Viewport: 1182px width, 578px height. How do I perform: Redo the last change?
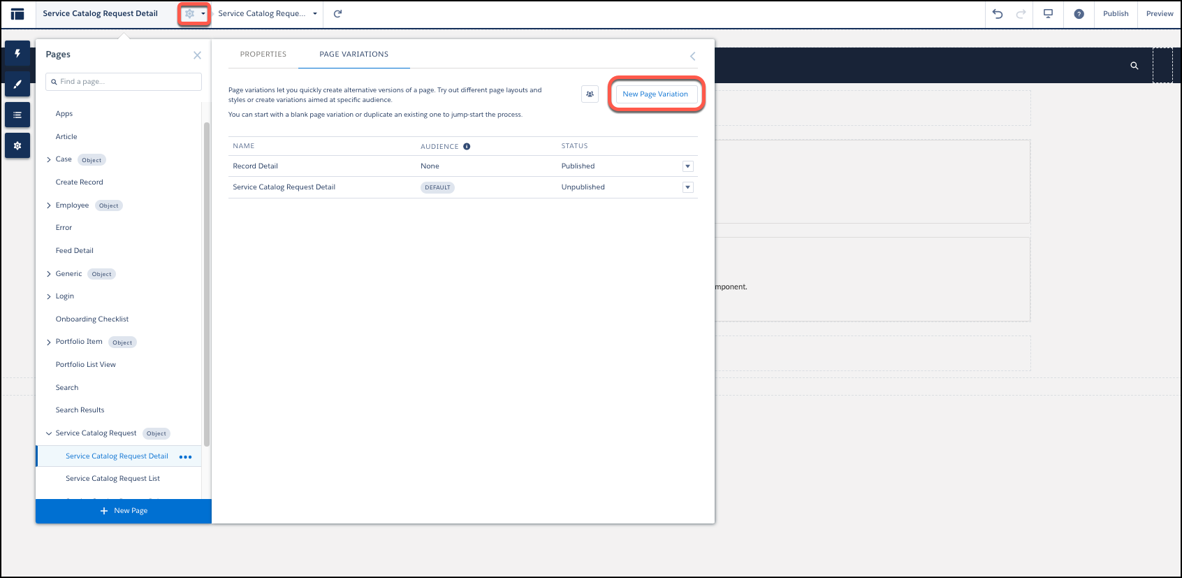(x=1021, y=14)
